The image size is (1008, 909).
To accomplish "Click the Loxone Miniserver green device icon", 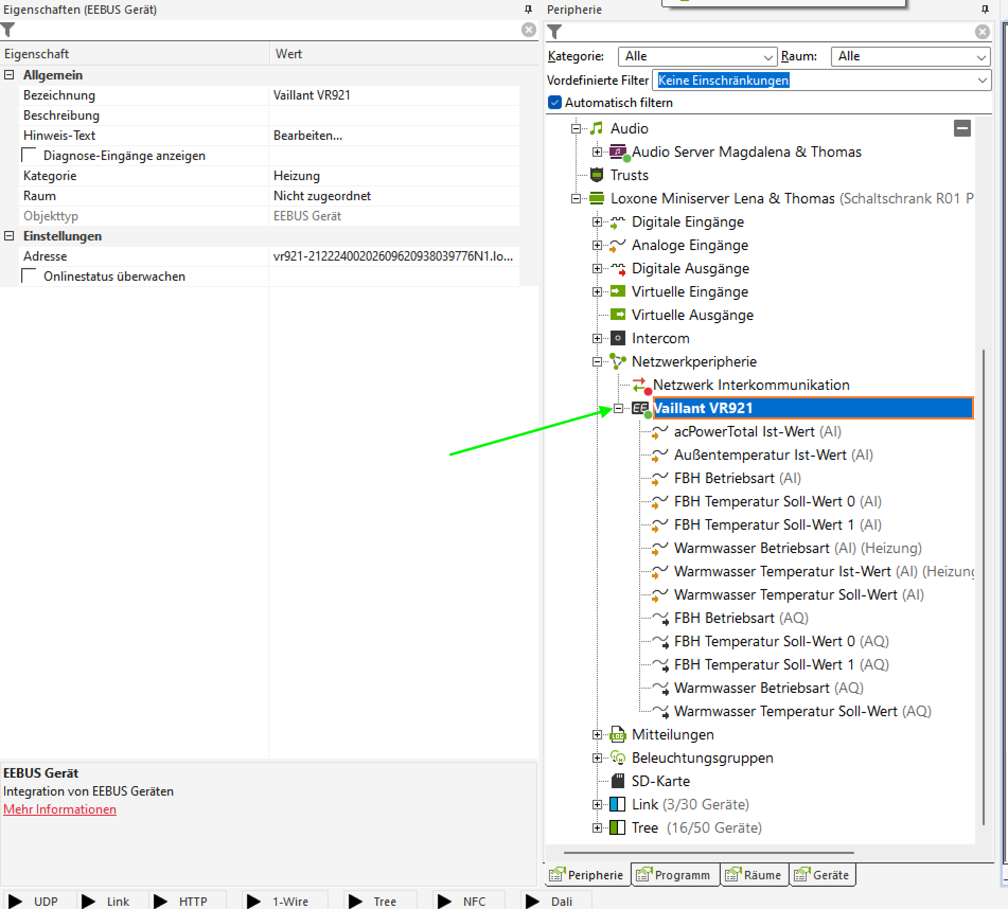I will [597, 198].
